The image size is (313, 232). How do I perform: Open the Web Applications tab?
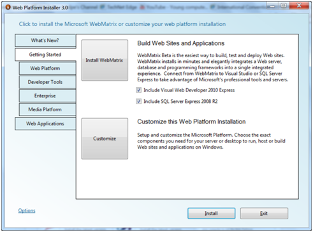[x=45, y=123]
